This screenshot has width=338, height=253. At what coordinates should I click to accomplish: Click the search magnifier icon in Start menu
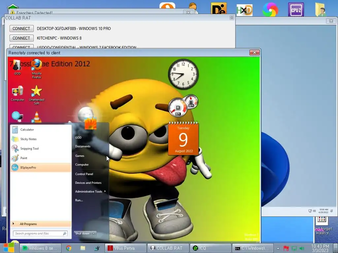coord(64,234)
